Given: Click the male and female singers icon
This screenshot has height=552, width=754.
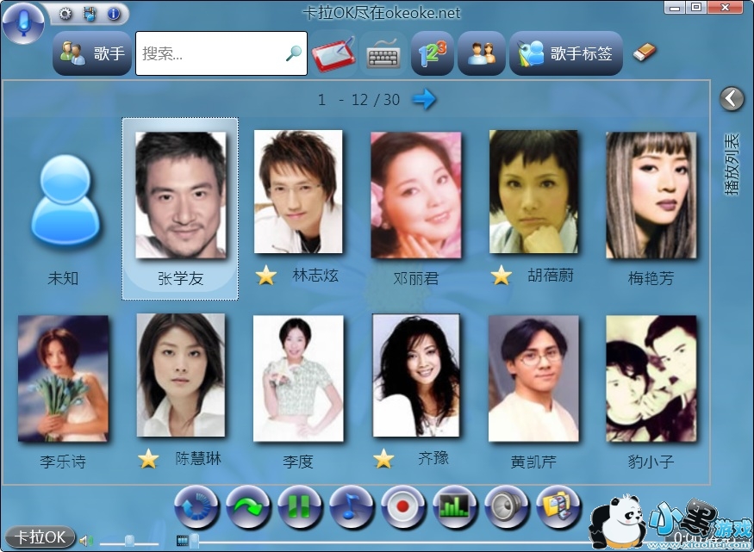Looking at the screenshot, I should click(482, 53).
